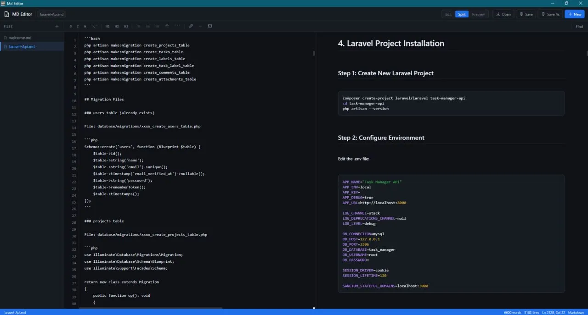Click the APP_NAME line in the .env preview

[372, 182]
